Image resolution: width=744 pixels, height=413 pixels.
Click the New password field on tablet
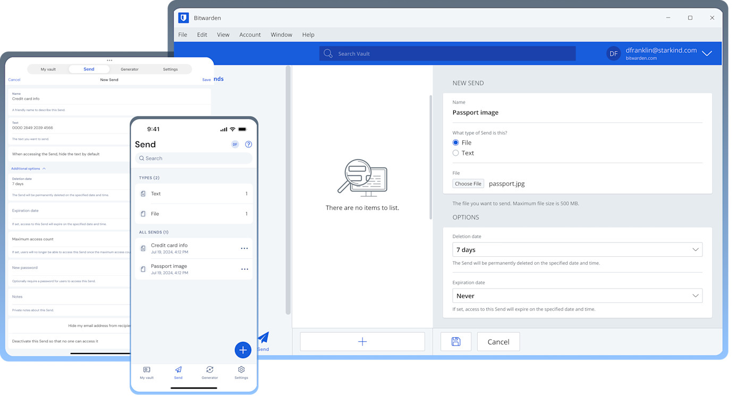(x=69, y=268)
